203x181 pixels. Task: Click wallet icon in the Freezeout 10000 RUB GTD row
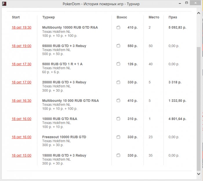click(x=118, y=137)
